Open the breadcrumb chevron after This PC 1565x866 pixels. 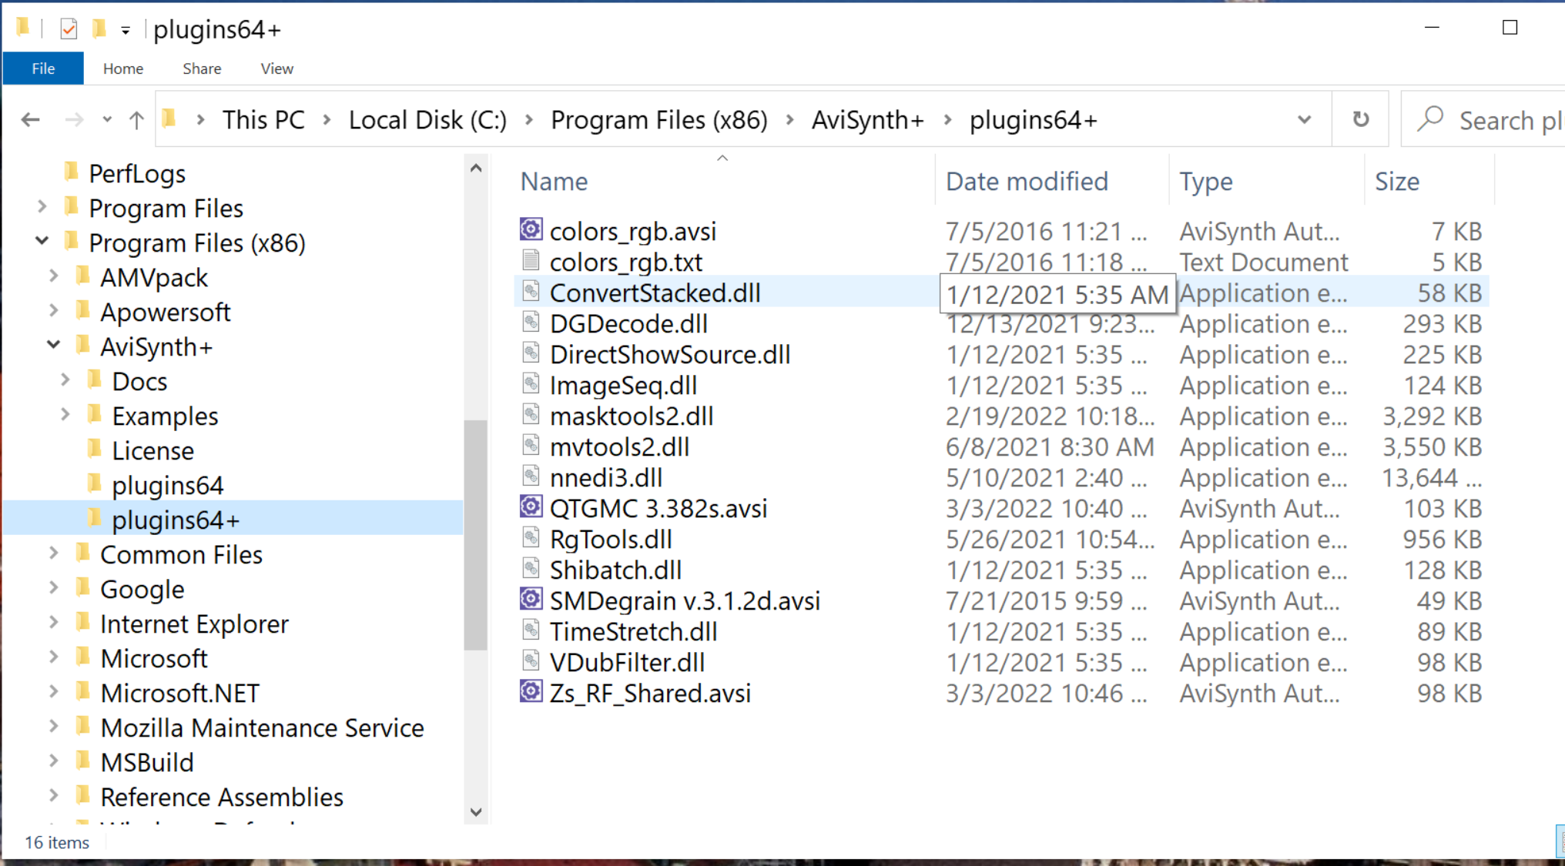pos(327,119)
